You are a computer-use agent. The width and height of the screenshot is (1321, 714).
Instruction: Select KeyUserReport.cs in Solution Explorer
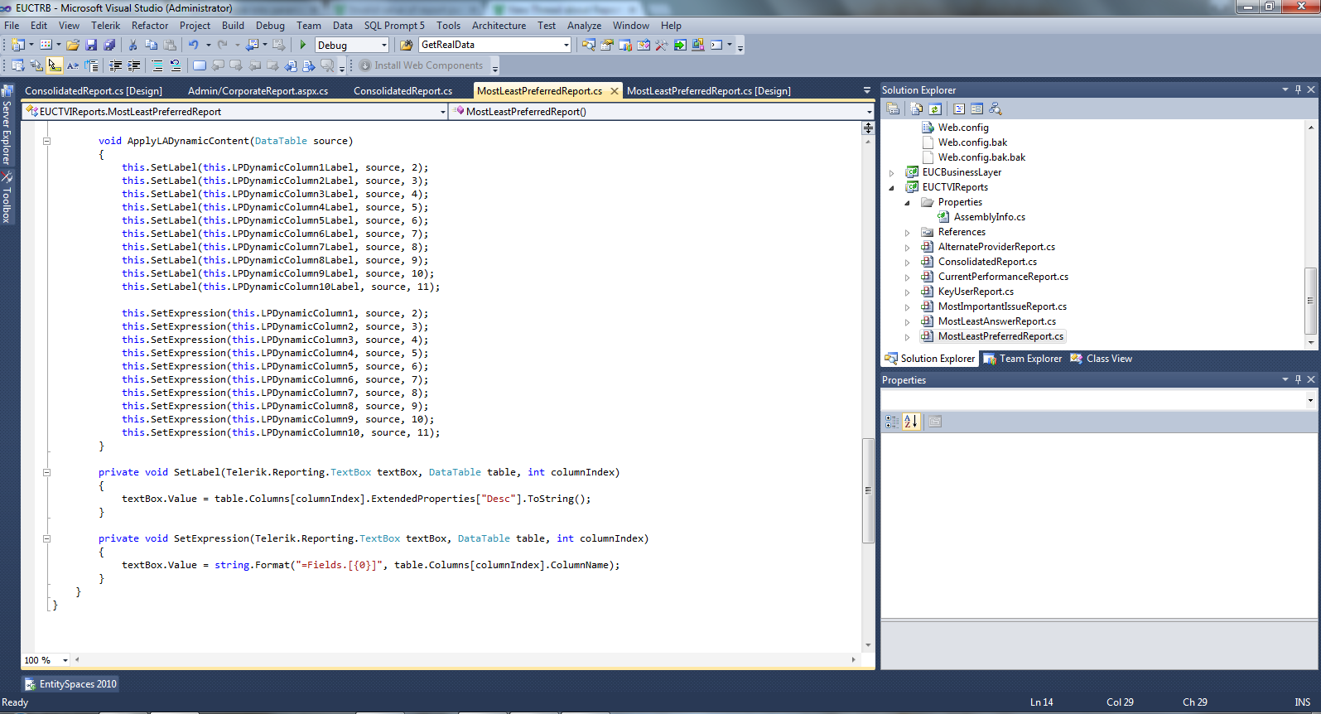point(976,292)
